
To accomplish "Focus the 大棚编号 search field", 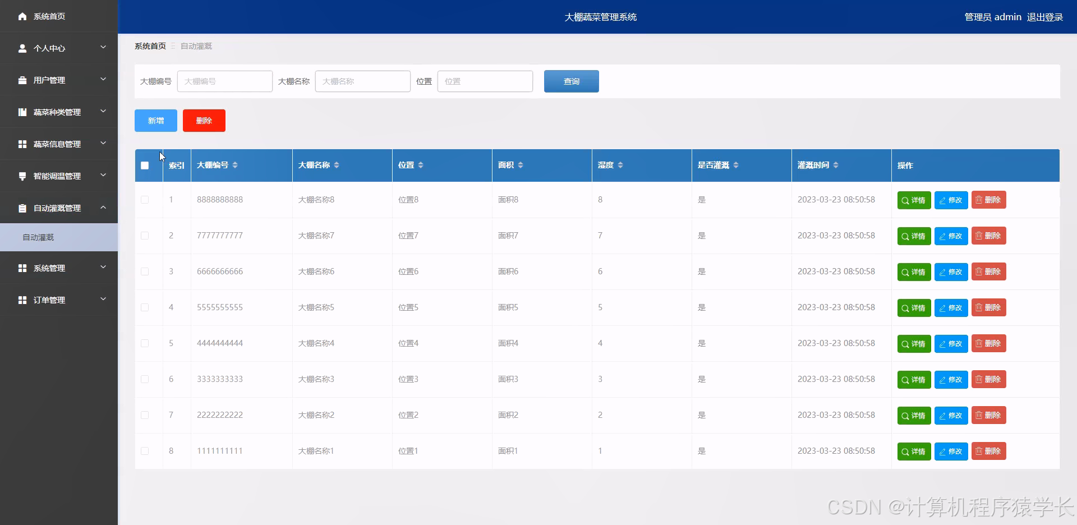I will [225, 81].
